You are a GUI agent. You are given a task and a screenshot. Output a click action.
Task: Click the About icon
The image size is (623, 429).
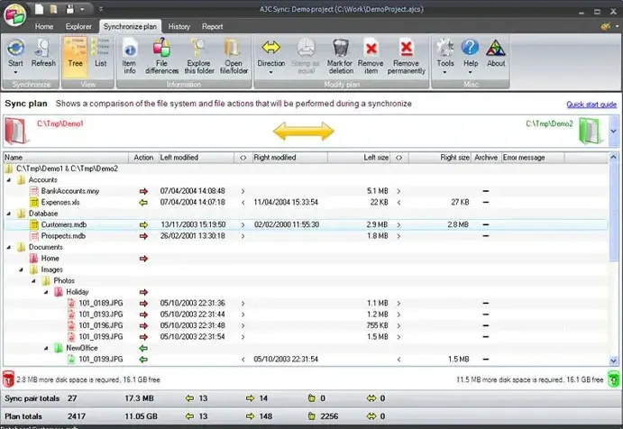point(496,48)
